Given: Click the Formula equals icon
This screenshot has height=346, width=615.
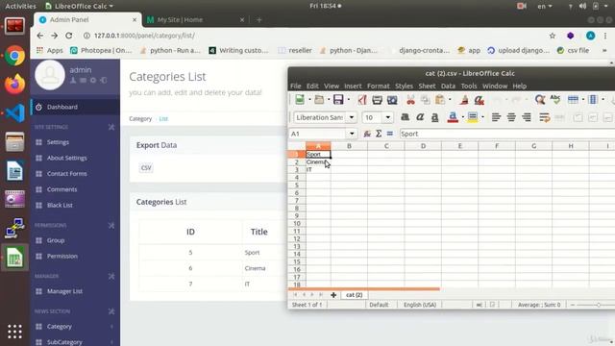Looking at the screenshot, I should pyautogui.click(x=390, y=134).
